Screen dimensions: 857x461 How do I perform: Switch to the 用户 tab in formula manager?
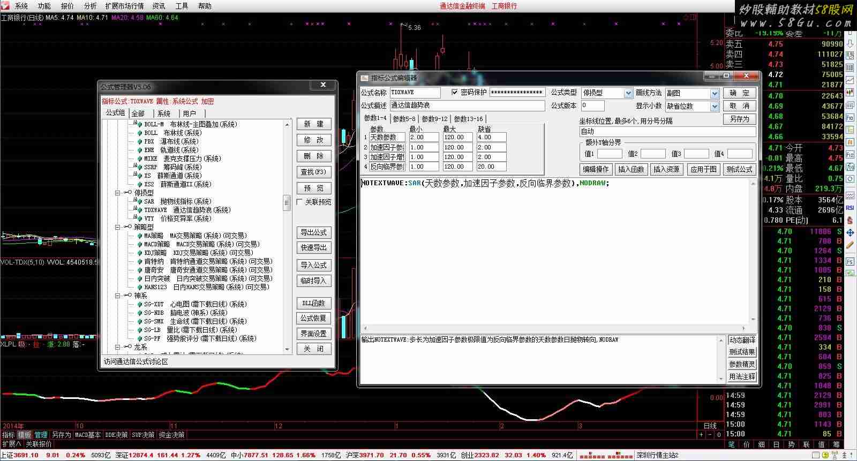(x=190, y=113)
